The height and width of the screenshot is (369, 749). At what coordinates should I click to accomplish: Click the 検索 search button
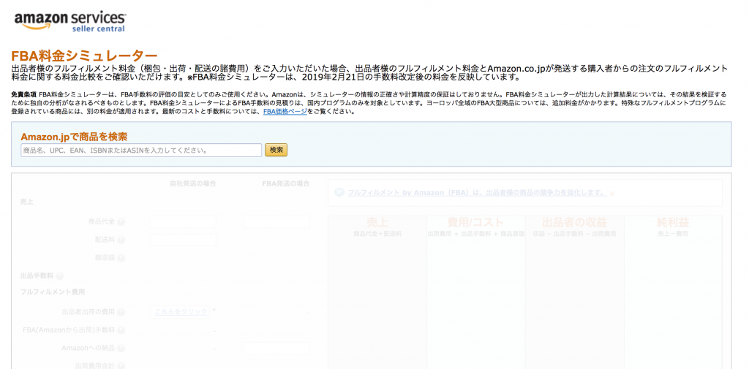click(276, 150)
